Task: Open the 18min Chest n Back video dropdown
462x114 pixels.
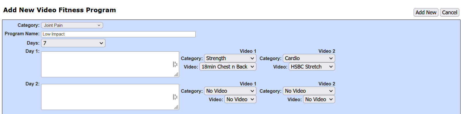Action: [x=228, y=67]
